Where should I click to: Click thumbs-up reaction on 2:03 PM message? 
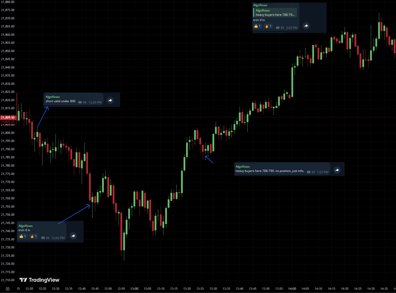pyautogui.click(x=257, y=26)
